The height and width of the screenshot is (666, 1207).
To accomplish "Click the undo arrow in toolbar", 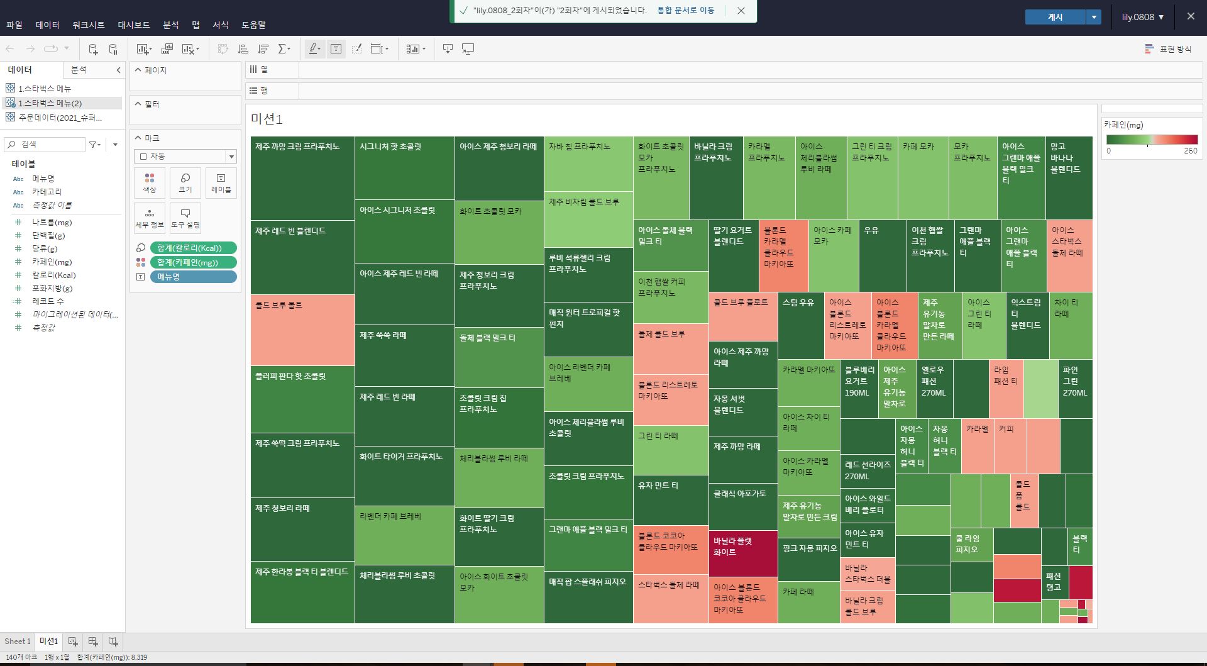I will (10, 49).
